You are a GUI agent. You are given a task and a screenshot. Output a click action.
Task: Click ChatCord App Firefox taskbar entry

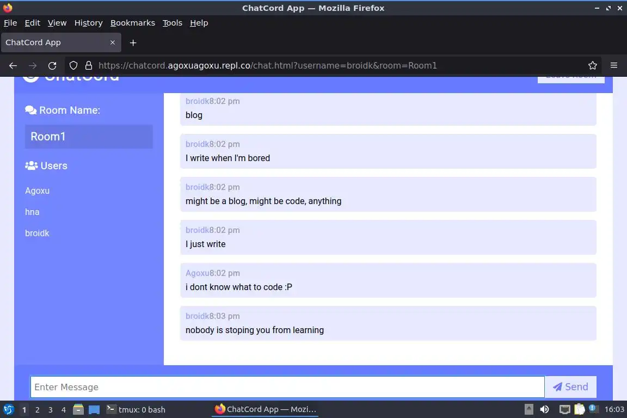266,409
